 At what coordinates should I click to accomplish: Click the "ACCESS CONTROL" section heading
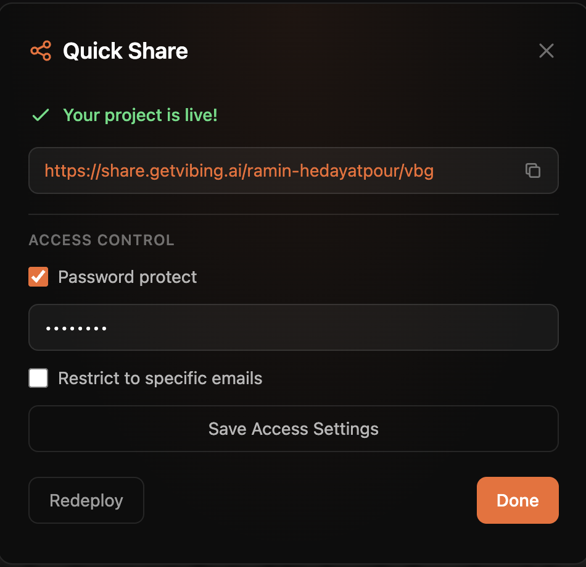tap(101, 240)
